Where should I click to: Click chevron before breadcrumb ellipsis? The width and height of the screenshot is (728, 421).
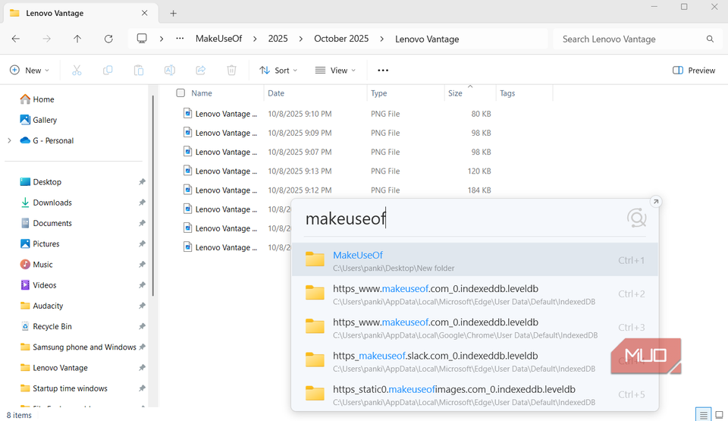point(161,39)
